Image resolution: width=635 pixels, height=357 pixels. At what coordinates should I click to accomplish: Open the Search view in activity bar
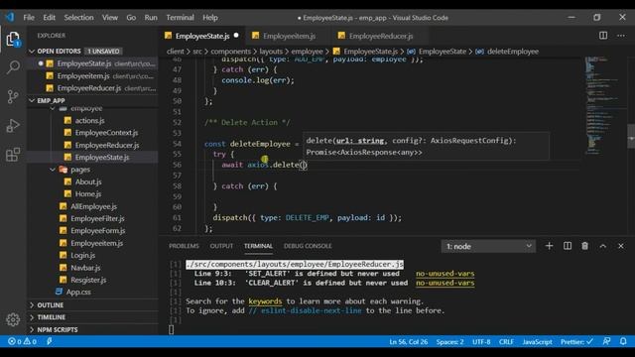tap(13, 67)
